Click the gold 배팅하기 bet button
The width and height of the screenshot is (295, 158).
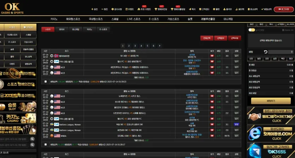271,101
